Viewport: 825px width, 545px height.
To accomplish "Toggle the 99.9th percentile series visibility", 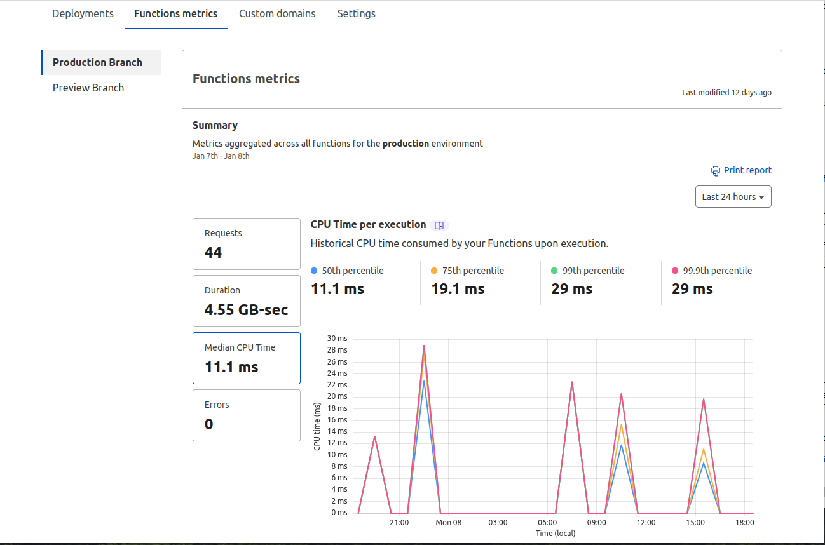I will 711,270.
